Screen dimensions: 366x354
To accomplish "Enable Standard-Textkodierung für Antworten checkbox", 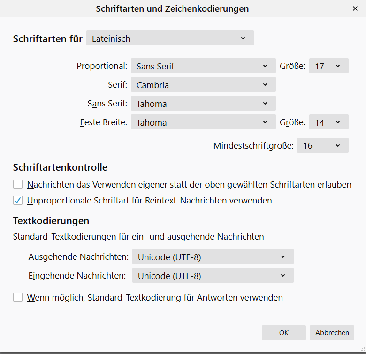I will 18,297.
